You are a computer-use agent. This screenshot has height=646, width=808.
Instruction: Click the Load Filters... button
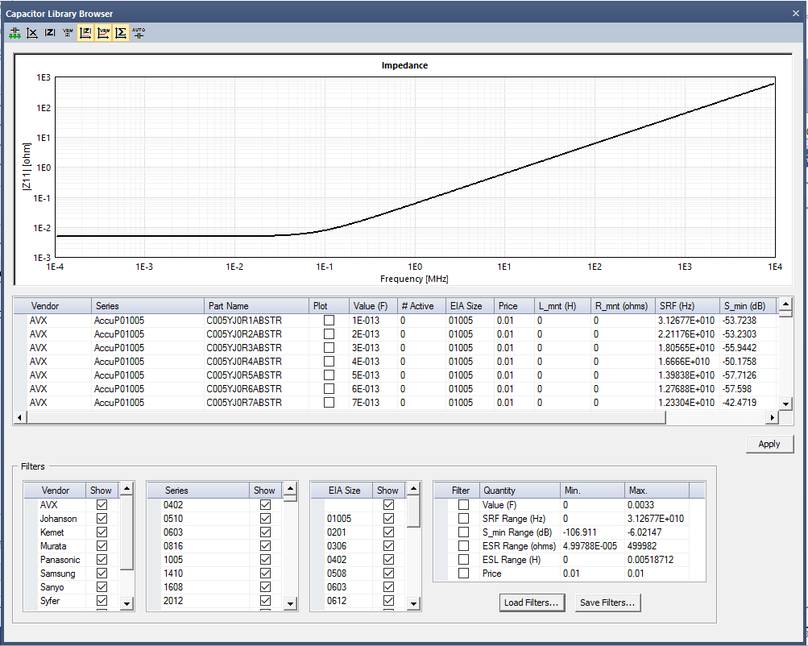click(x=532, y=603)
